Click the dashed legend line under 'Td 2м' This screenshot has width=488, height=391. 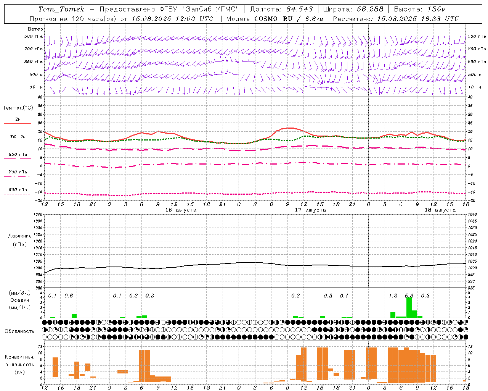click(17, 141)
